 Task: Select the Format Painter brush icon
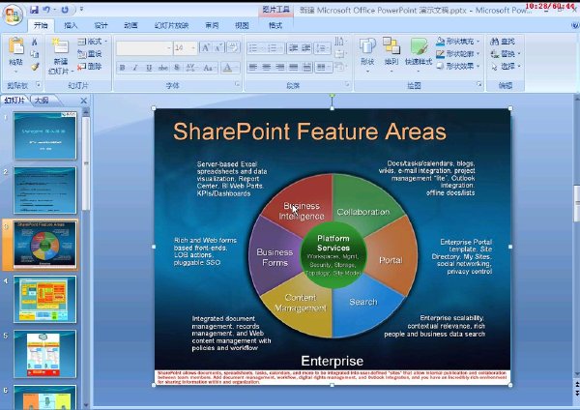pos(35,67)
